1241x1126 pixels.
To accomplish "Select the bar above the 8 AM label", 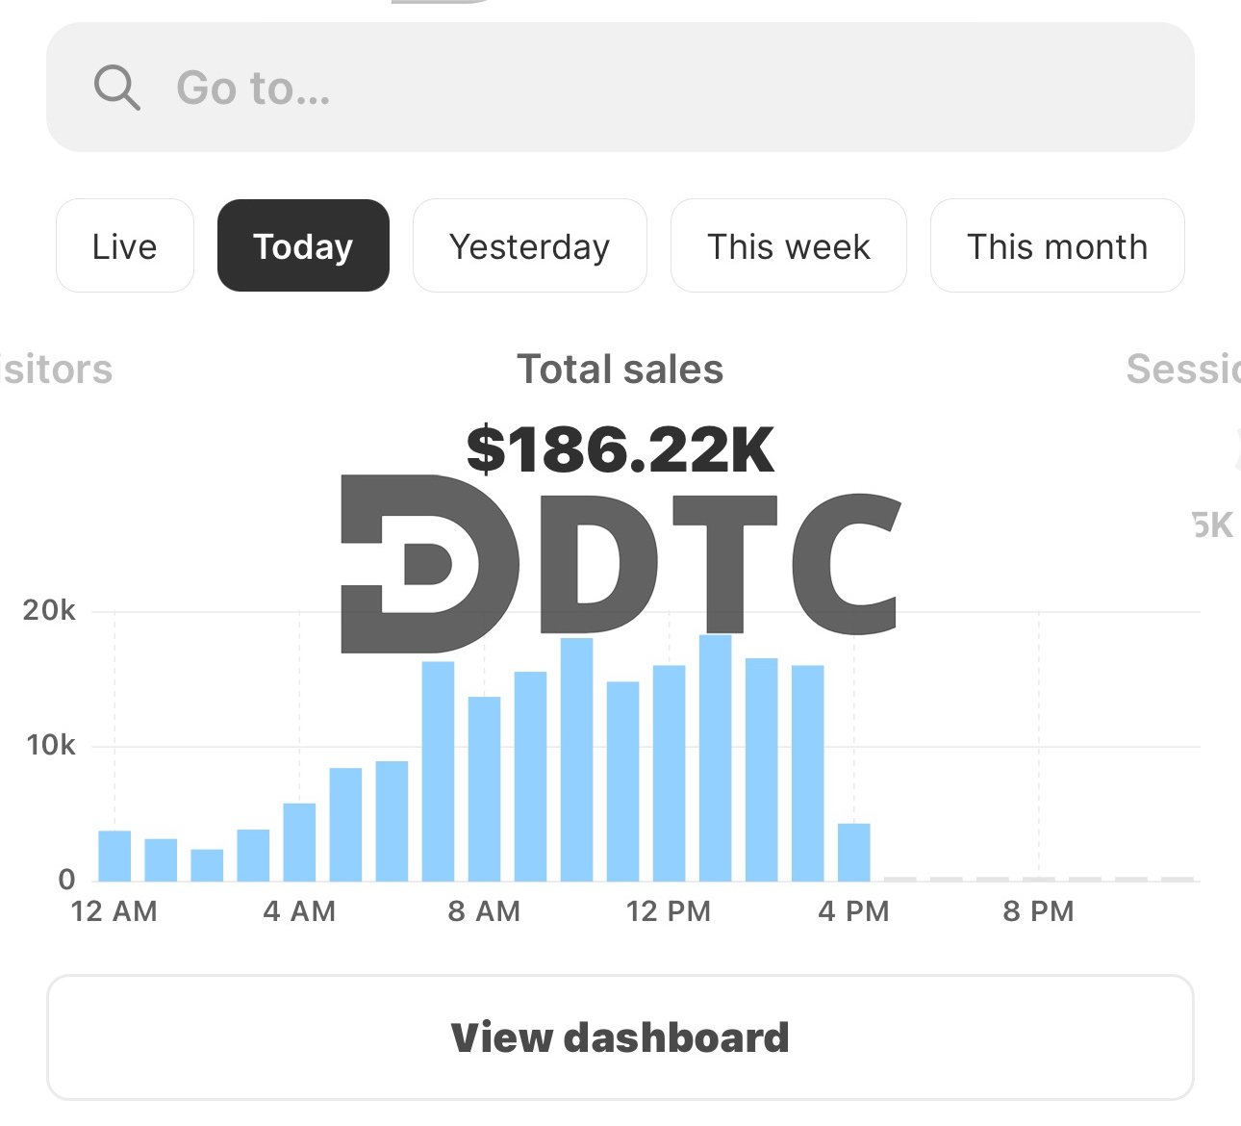I will pos(484,789).
